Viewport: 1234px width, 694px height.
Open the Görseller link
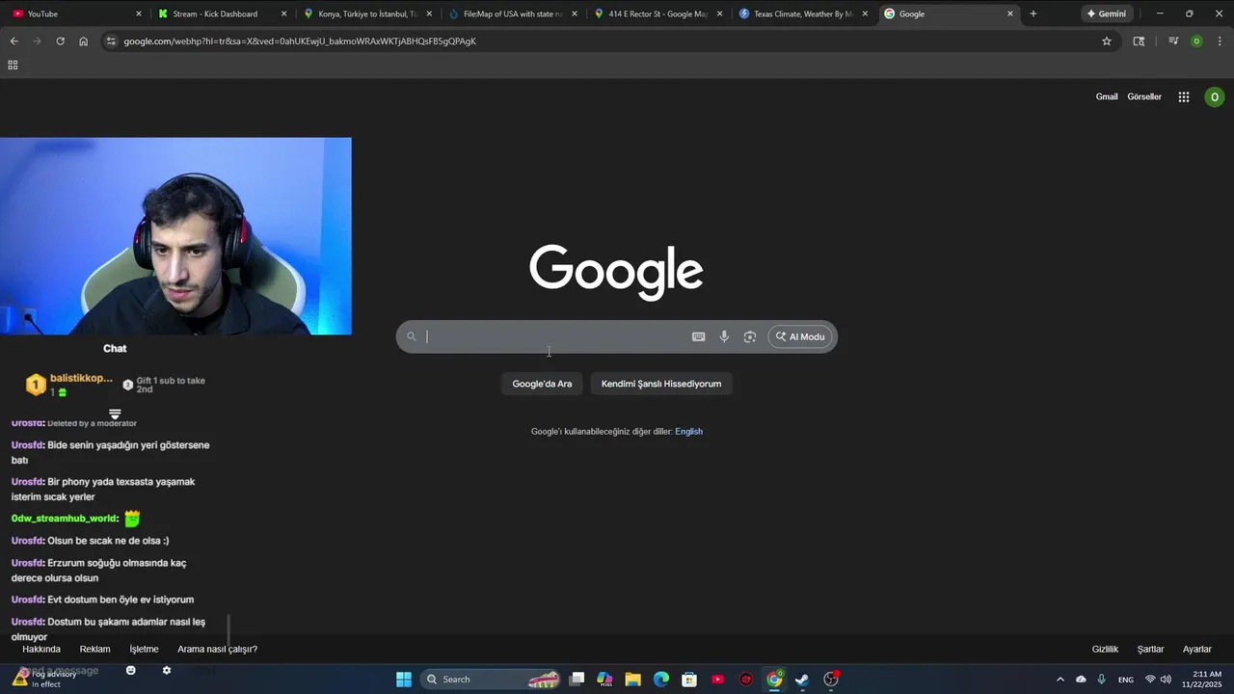tap(1144, 96)
